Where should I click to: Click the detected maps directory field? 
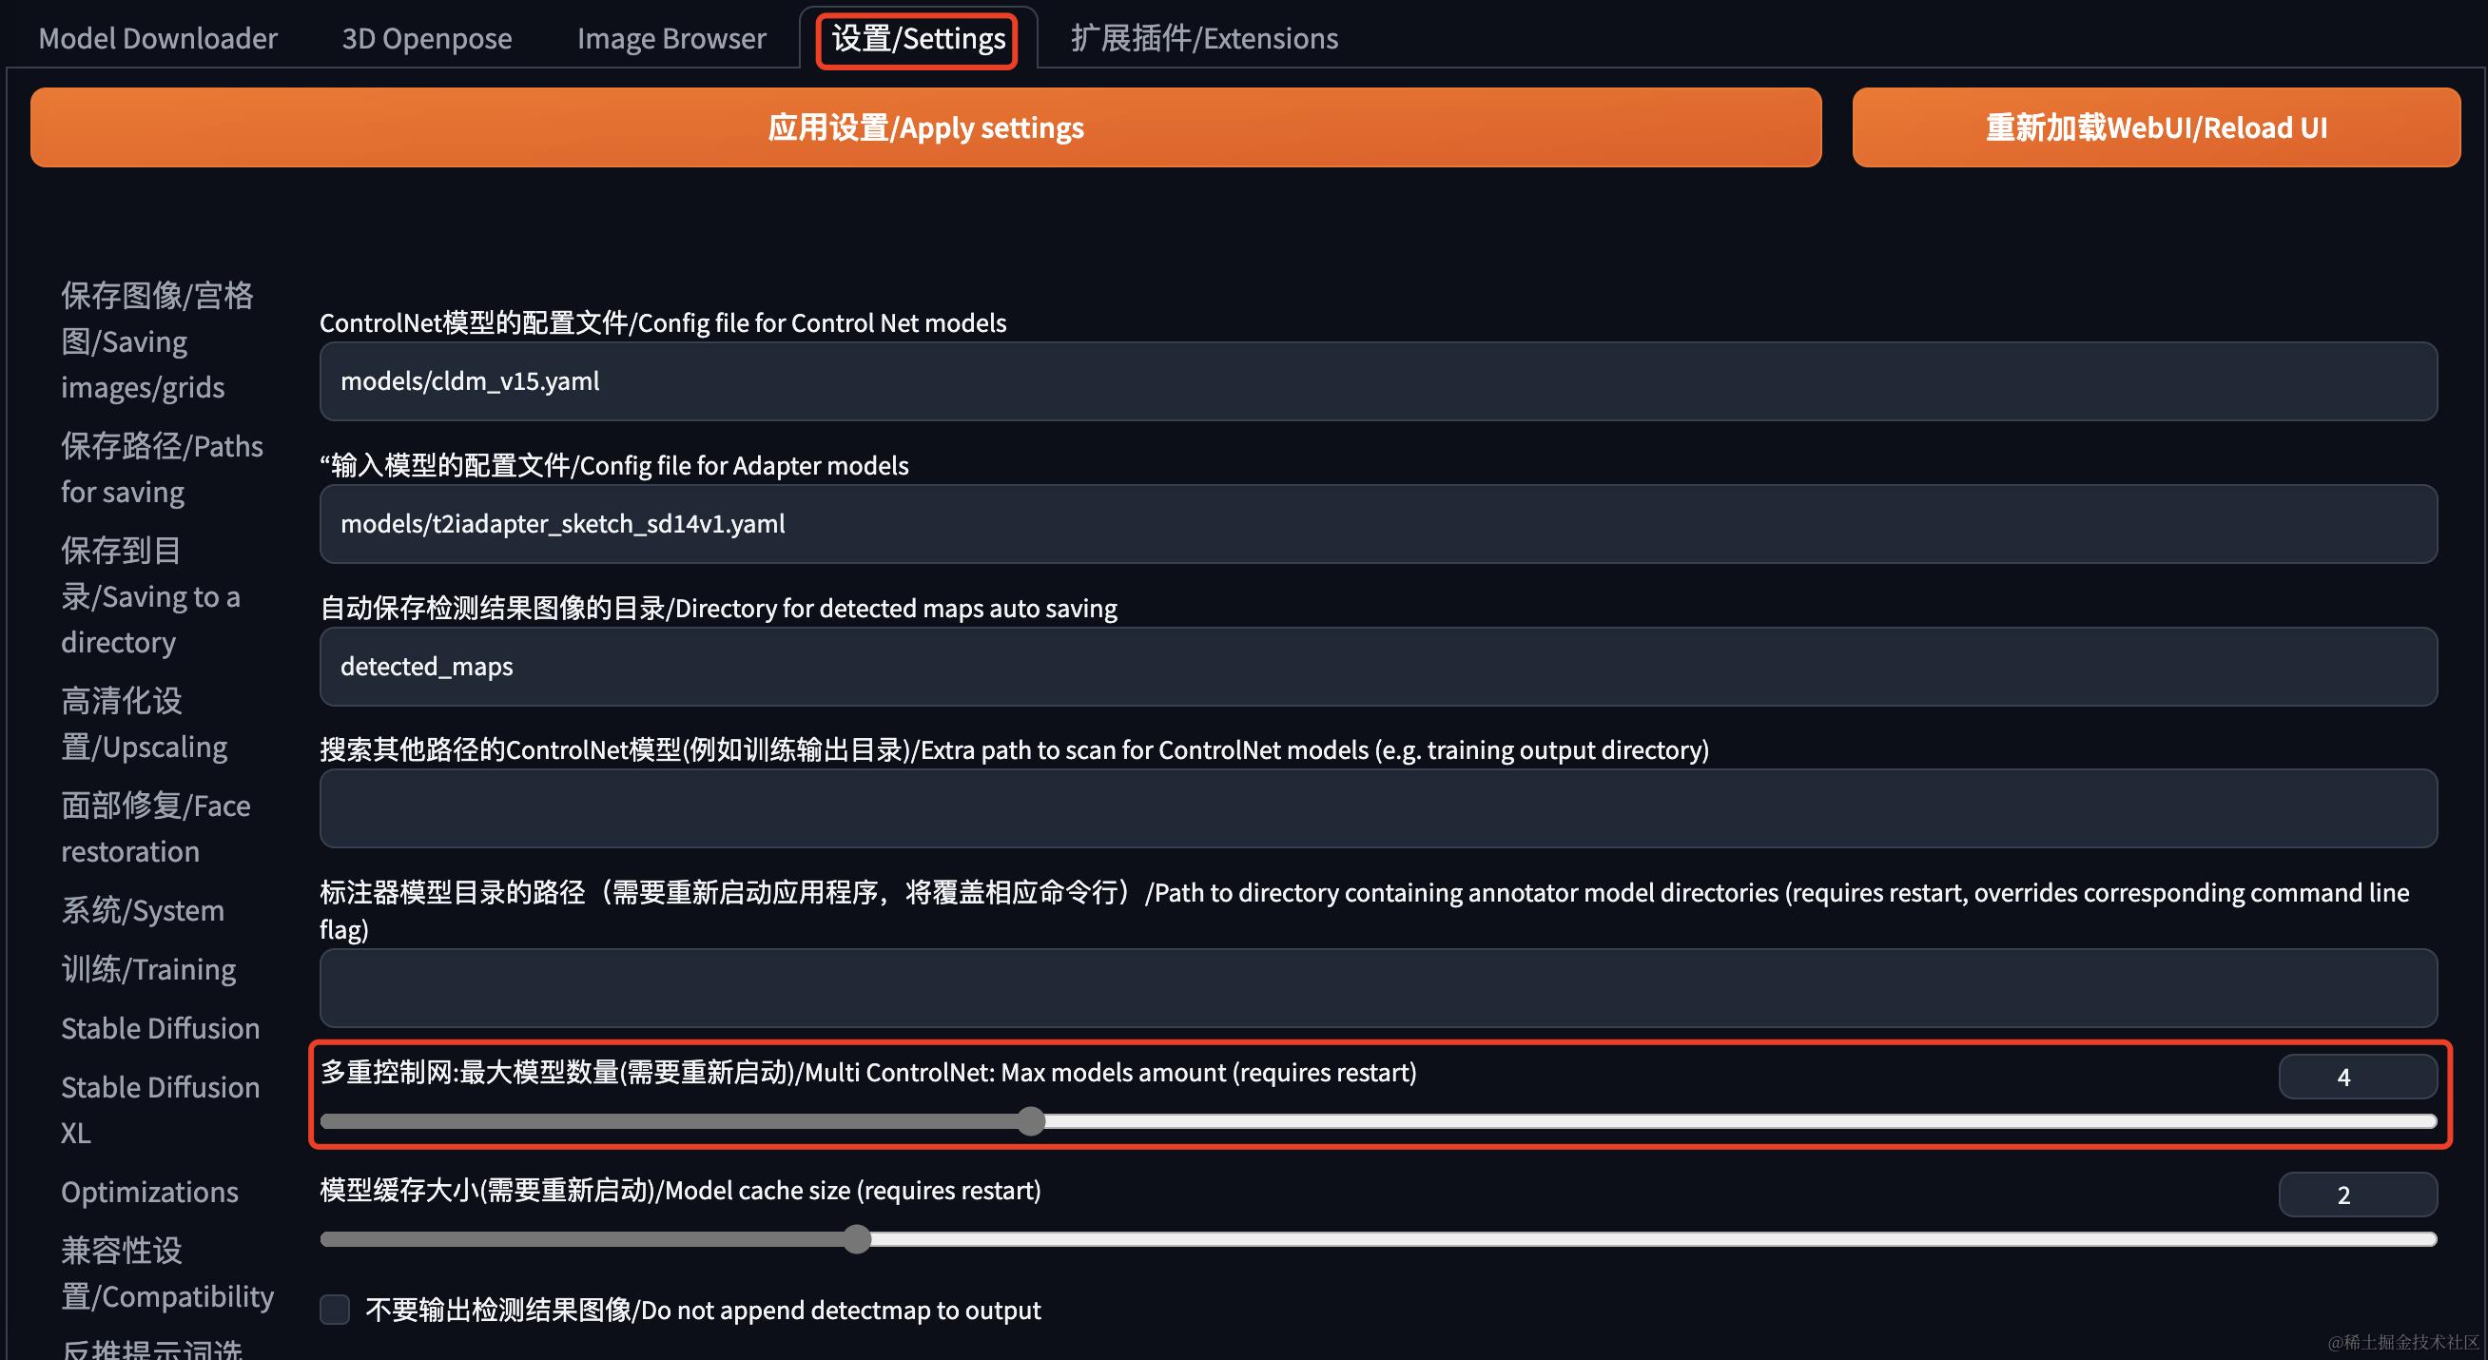click(x=1377, y=667)
